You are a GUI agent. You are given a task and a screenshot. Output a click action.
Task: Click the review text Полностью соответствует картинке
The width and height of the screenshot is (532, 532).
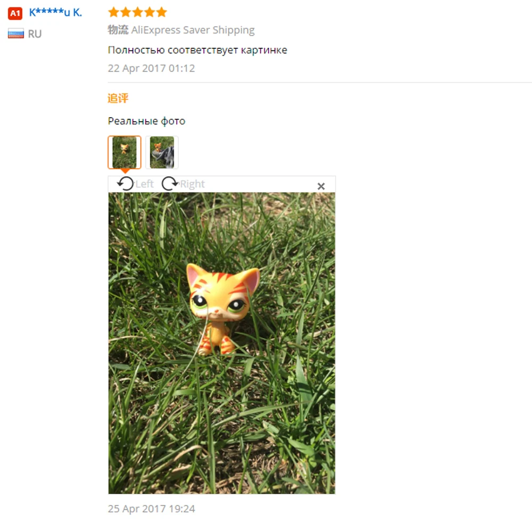click(x=197, y=50)
